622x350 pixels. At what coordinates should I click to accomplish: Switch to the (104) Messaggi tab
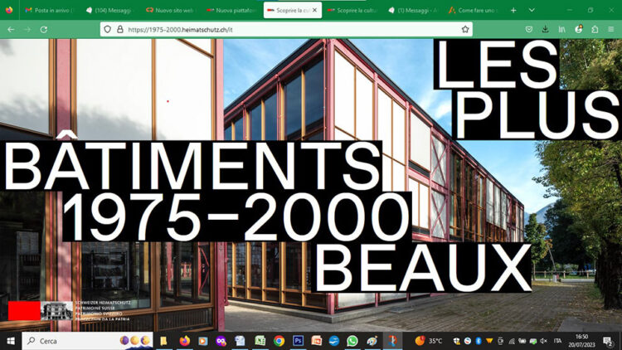click(109, 10)
